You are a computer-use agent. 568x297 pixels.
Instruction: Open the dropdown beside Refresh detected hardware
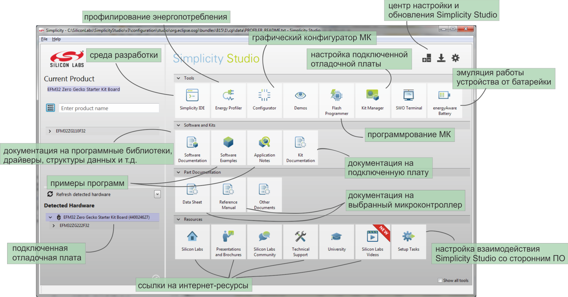click(x=157, y=194)
